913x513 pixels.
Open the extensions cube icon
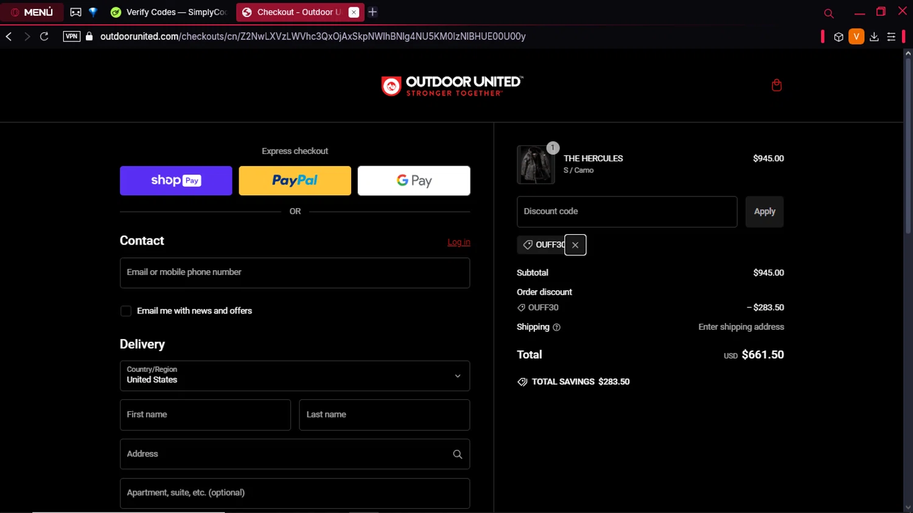click(x=838, y=37)
